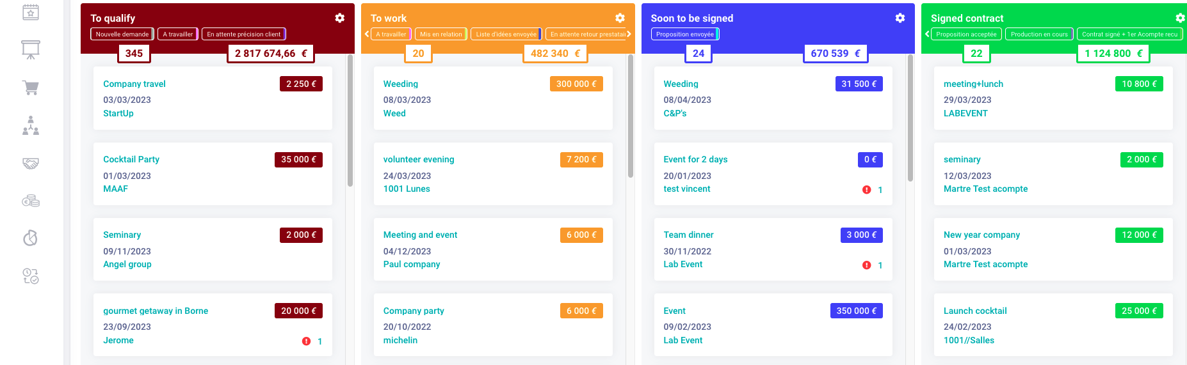
Task: Open the Cocktail Party opportunity
Action: 131,159
